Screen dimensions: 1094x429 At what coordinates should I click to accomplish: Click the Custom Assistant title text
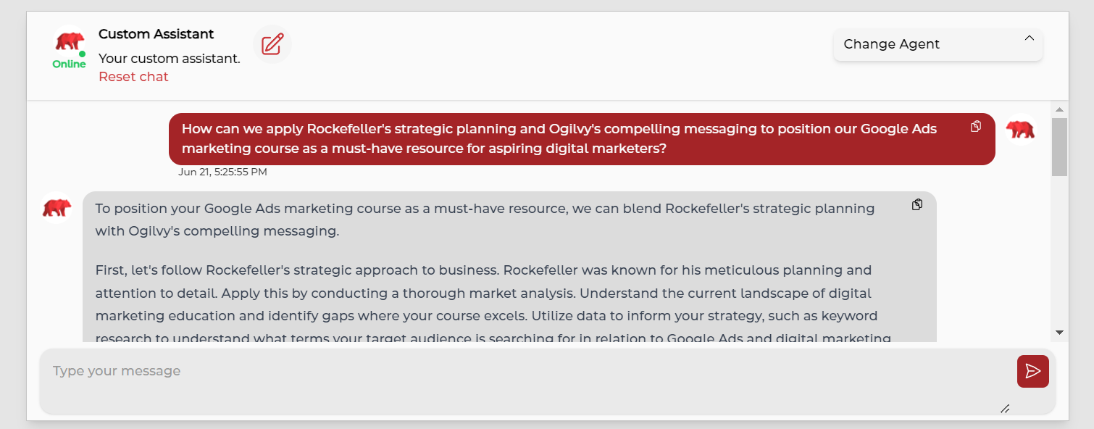[x=156, y=34]
